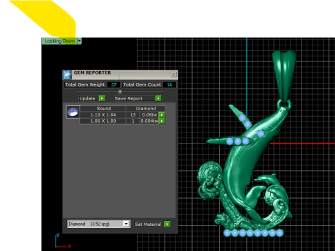Click the material dropdown arrow button
The image size is (335, 251).
click(x=126, y=224)
